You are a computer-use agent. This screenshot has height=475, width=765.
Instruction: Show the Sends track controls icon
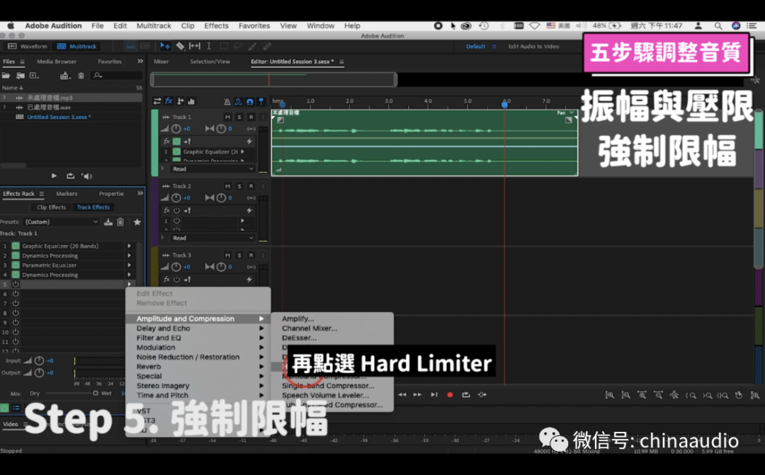[x=180, y=101]
